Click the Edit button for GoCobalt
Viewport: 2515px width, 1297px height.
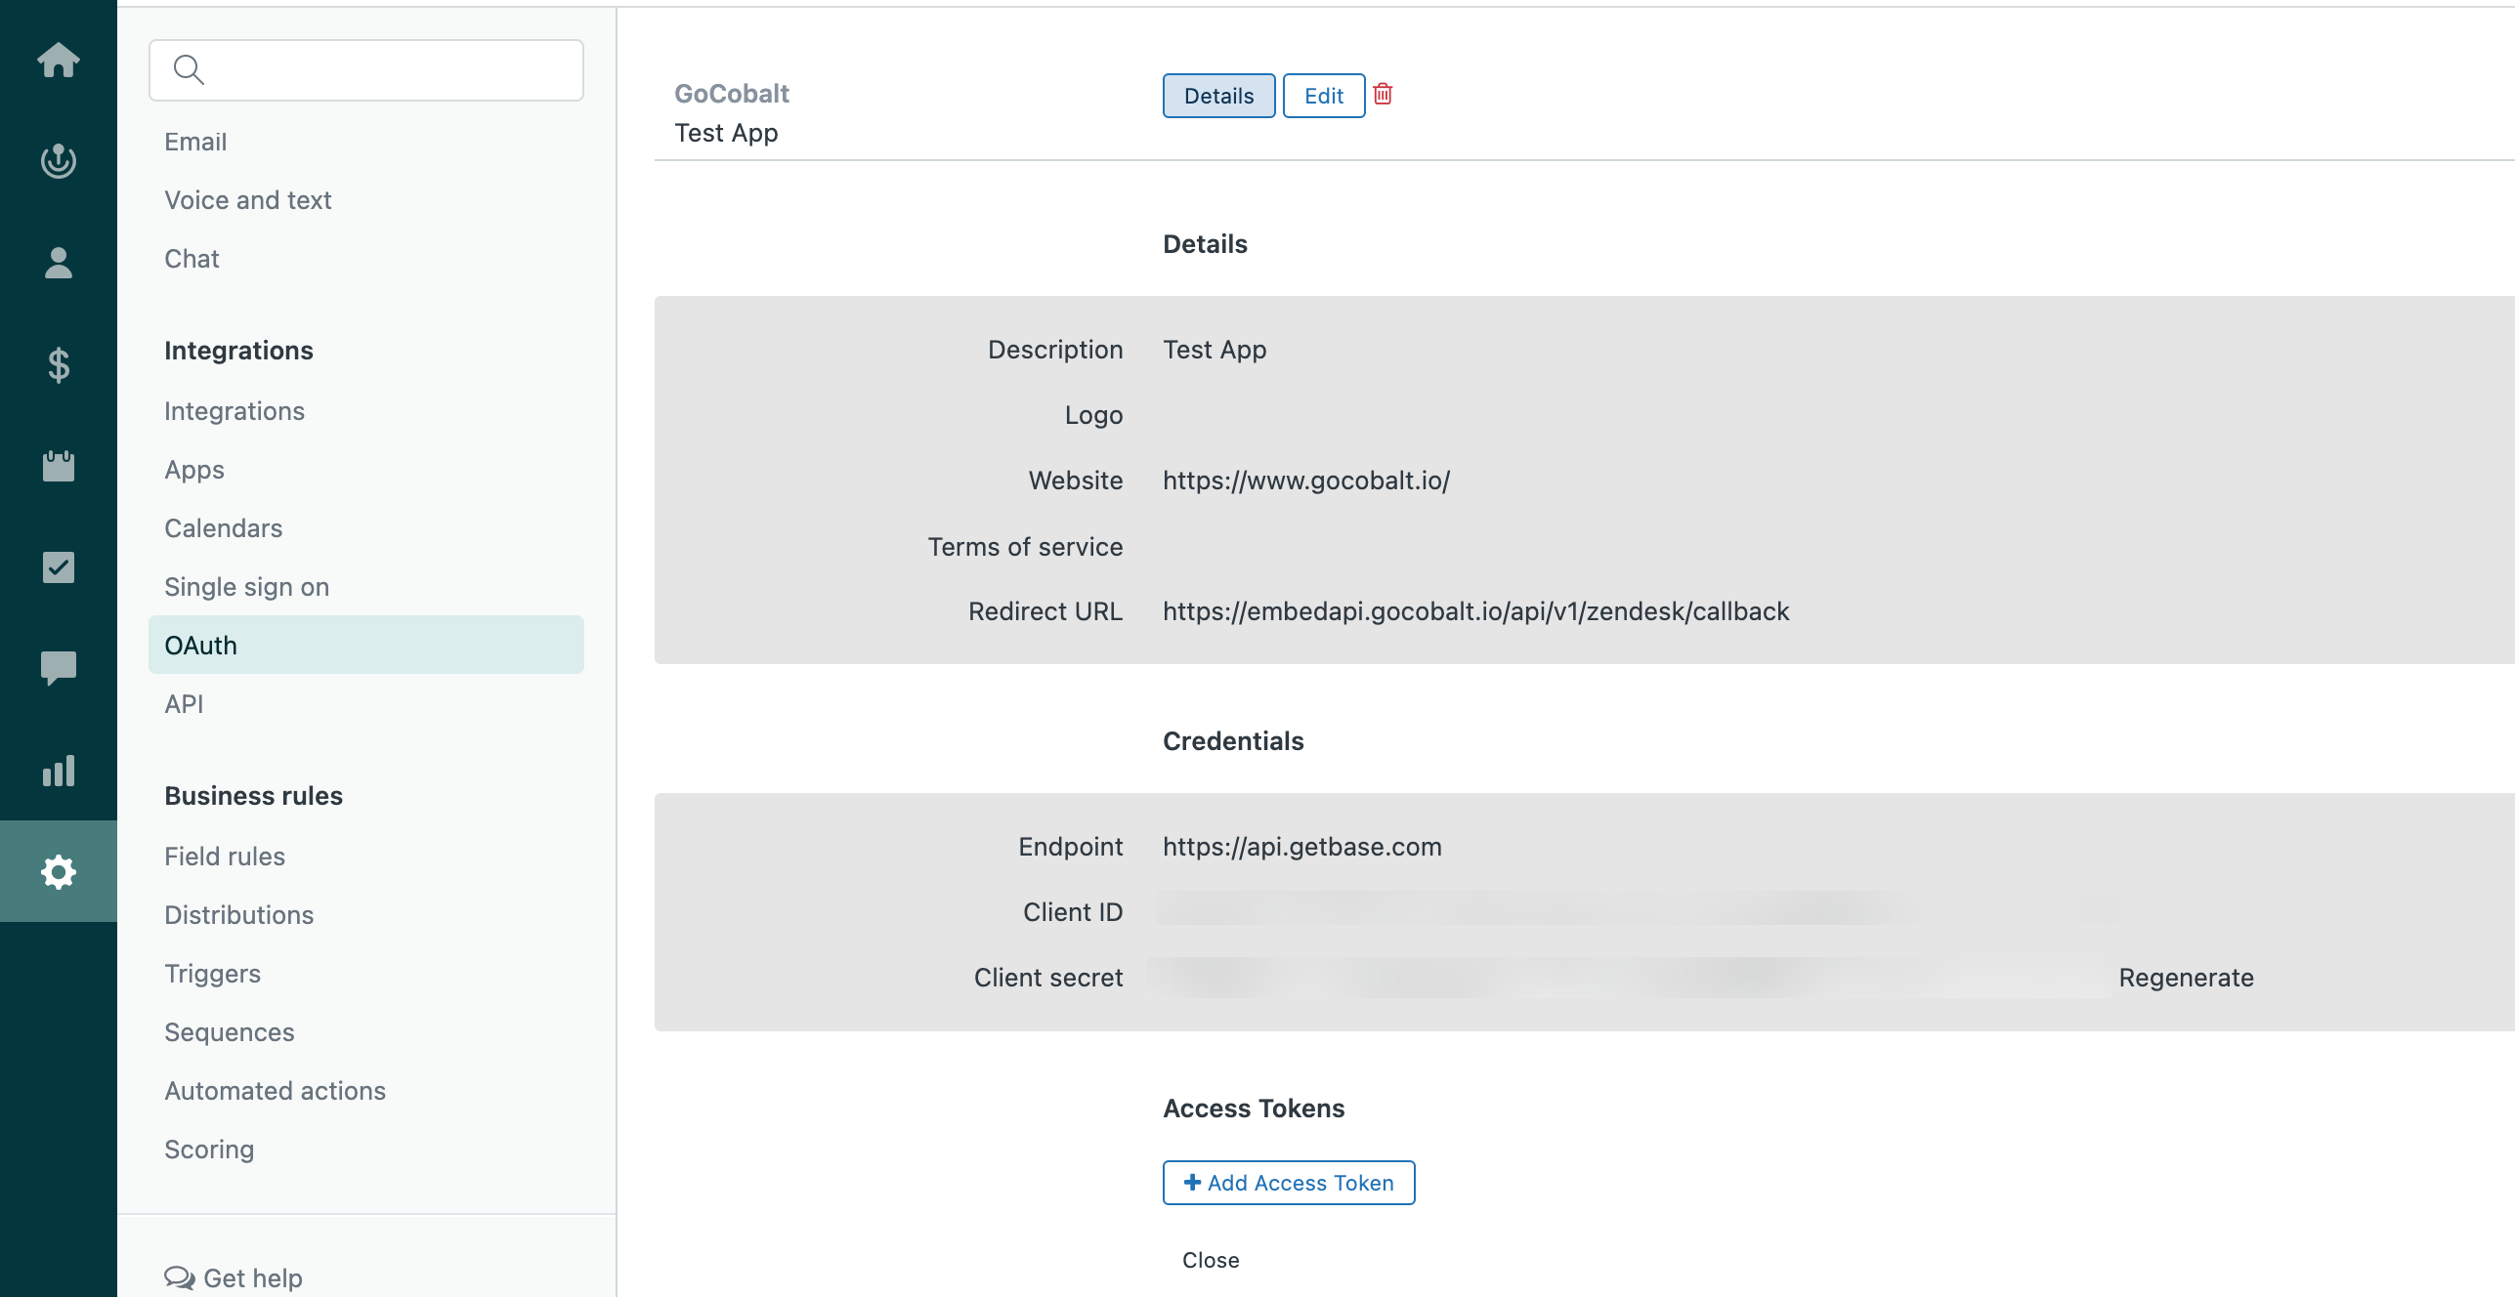point(1323,96)
